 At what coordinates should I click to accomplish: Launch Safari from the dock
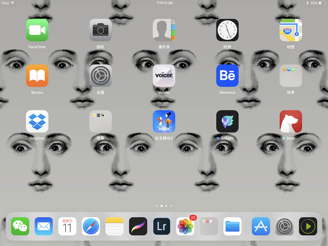pos(91,226)
